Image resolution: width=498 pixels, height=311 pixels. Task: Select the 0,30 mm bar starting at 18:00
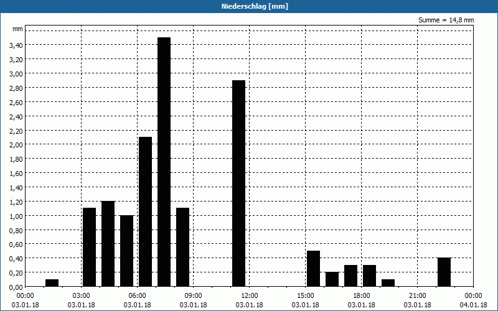click(369, 276)
